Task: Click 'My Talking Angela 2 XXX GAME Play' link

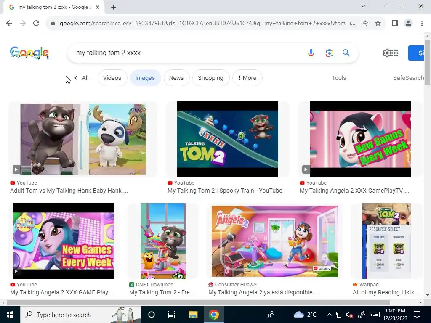Action: pyautogui.click(x=62, y=293)
